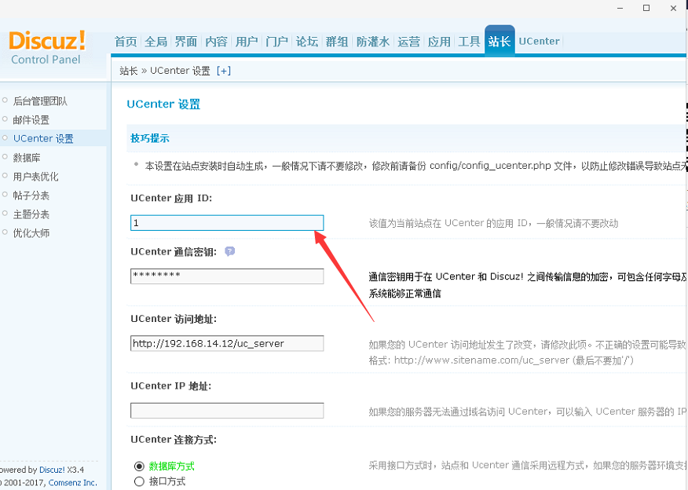Select the 数据库方式 radio button
The image size is (688, 490).
[140, 466]
